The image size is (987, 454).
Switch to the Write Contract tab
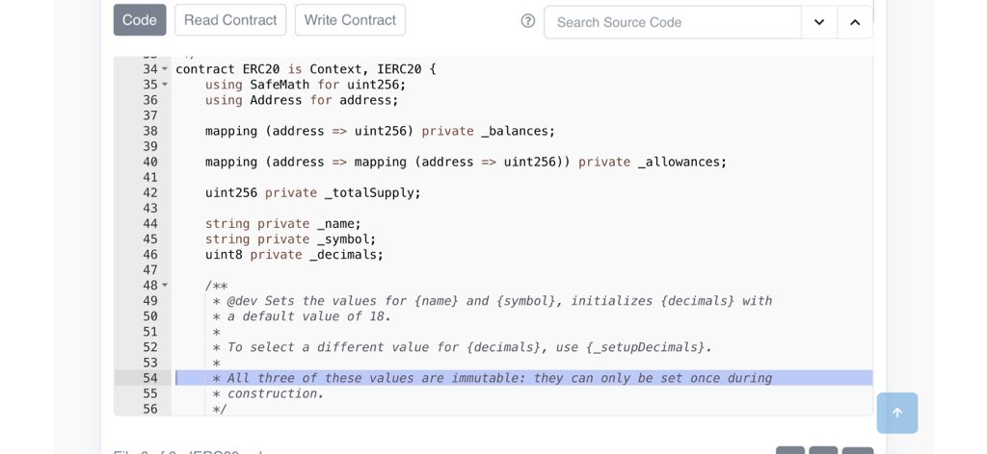pos(350,20)
